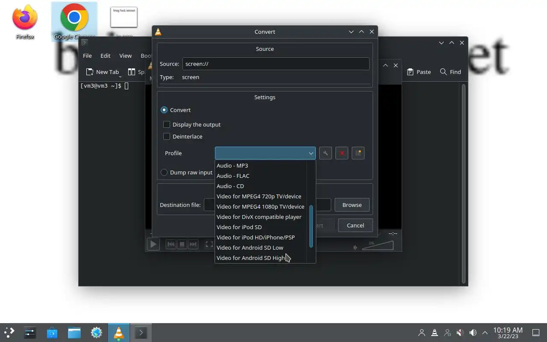Open Firefox desktop shortcut
The width and height of the screenshot is (547, 342).
25,21
